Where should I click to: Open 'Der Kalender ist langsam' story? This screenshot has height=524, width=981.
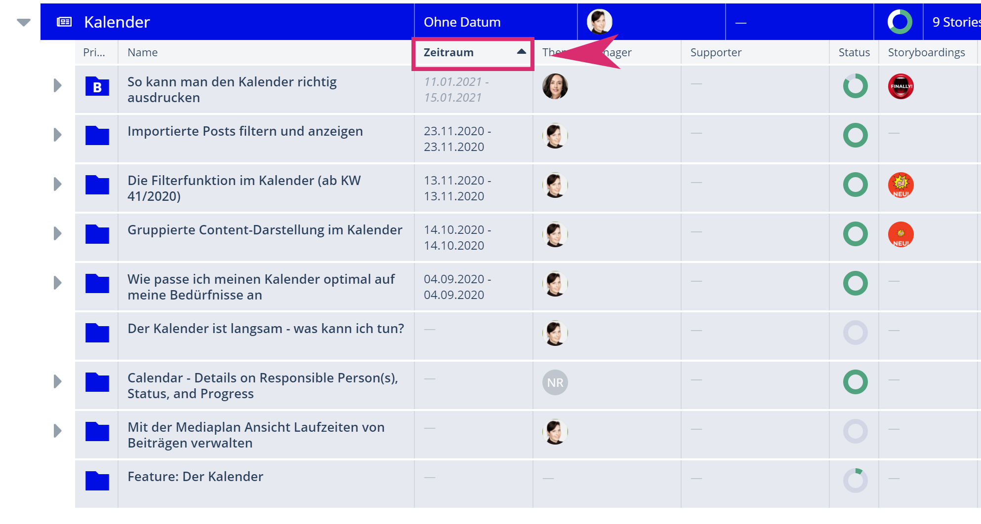[265, 329]
